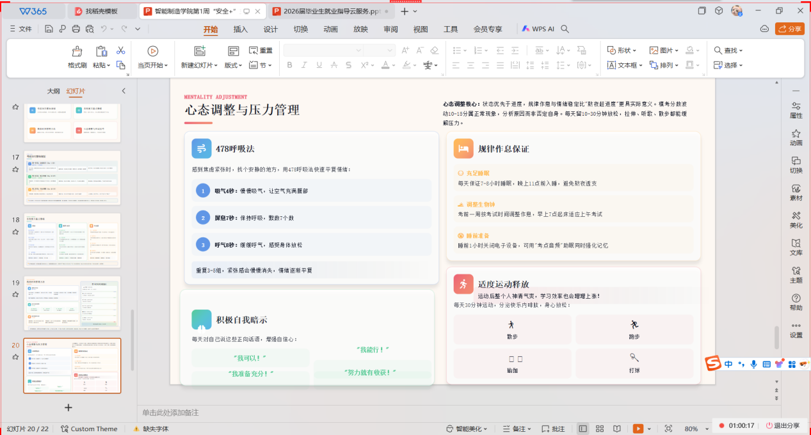The width and height of the screenshot is (811, 435).
Task: Click the 美化 beautify icon in sidebar
Action: click(x=796, y=219)
